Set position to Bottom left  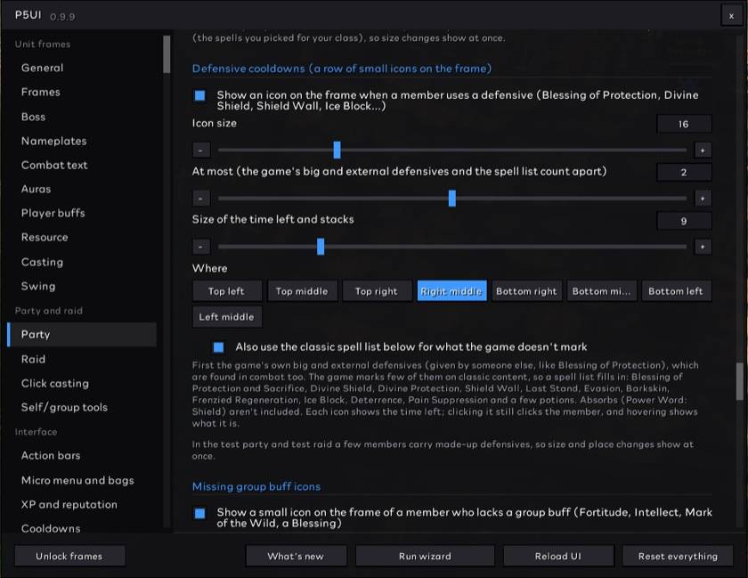click(677, 291)
